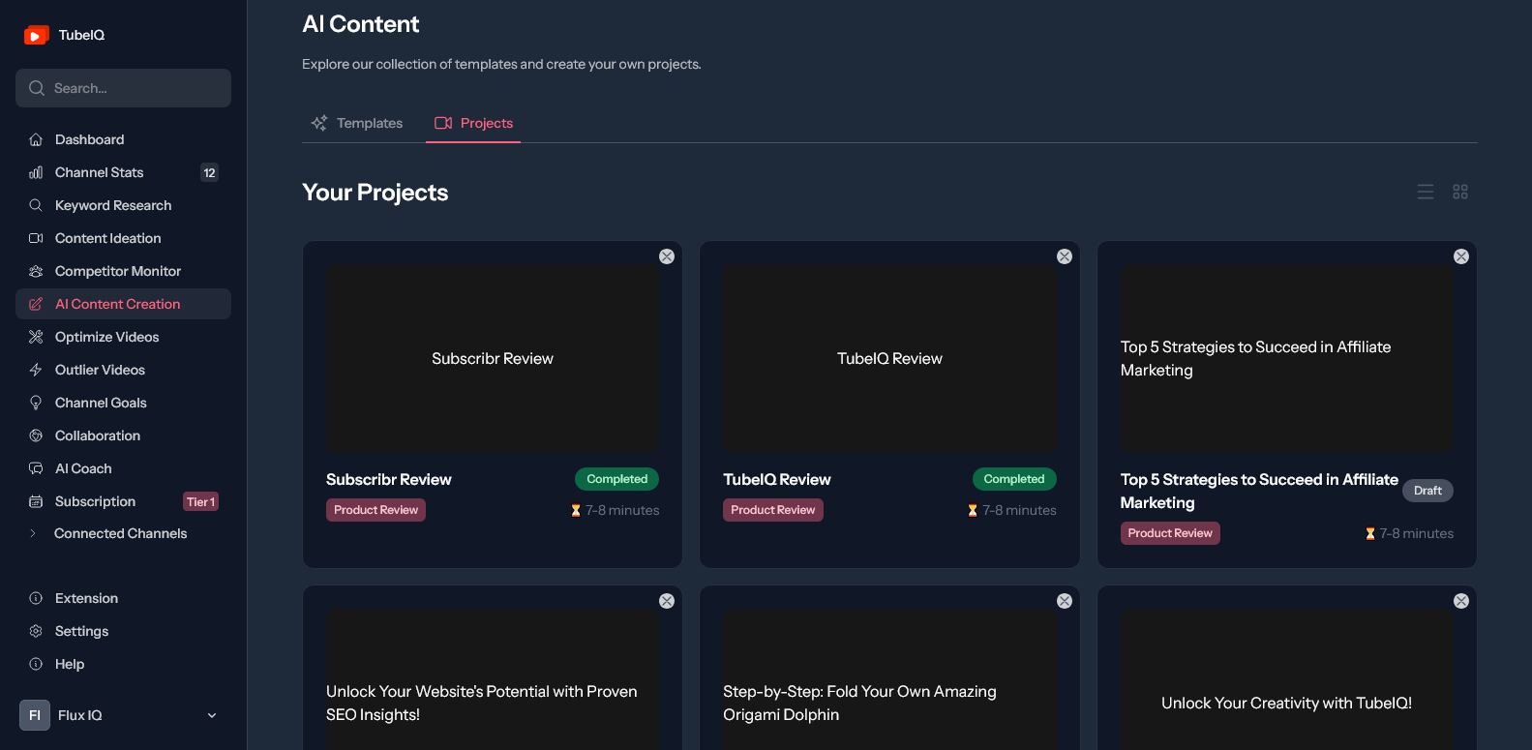Click the Settings gear icon

[x=36, y=631]
